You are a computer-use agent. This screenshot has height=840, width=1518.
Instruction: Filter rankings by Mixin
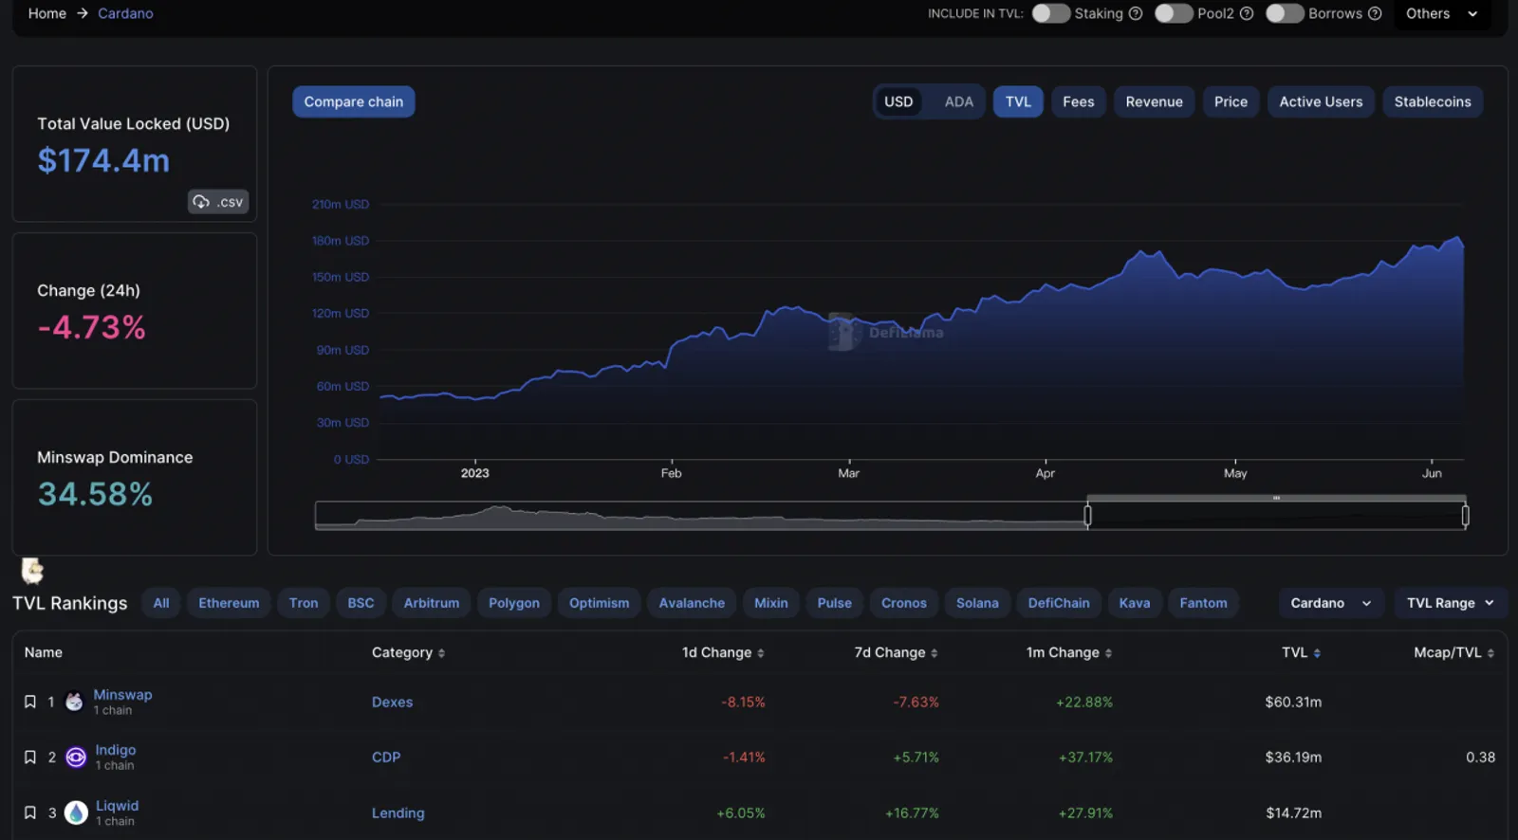[771, 603]
